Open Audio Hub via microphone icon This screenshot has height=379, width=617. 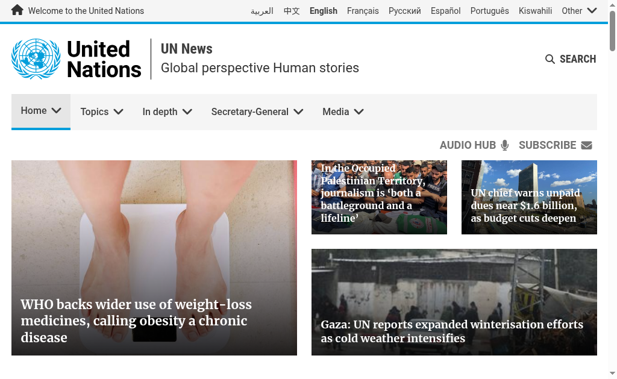tap(505, 145)
